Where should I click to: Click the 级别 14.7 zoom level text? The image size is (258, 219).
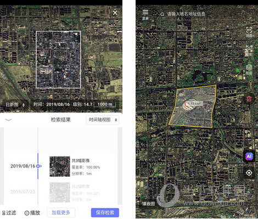[83, 104]
